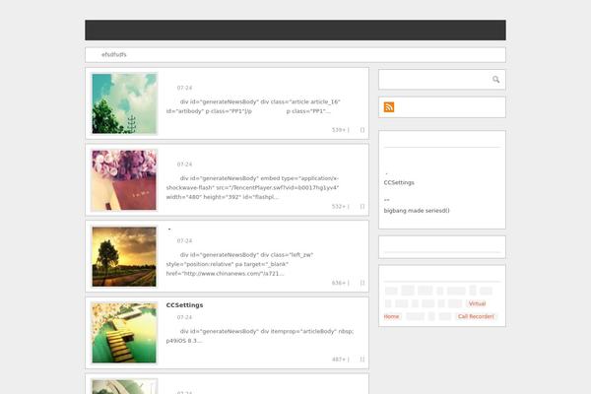Open the orange RSS feed icon
Screen dimensions: 591x394
coord(389,107)
